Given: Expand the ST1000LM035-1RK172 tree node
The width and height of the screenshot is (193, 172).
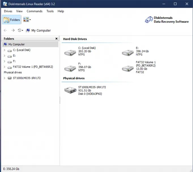Looking at the screenshot, I should tap(5, 78).
